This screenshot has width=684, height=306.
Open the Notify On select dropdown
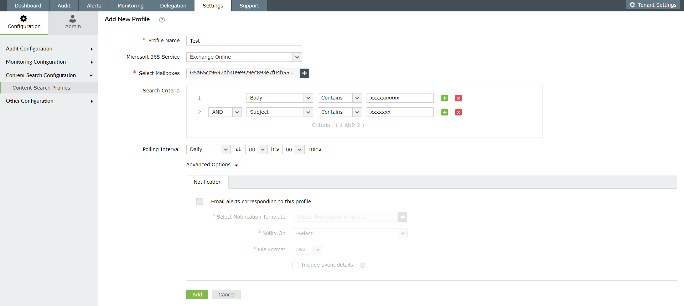(349, 233)
